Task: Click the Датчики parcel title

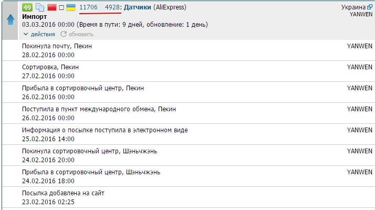Action: 138,7
